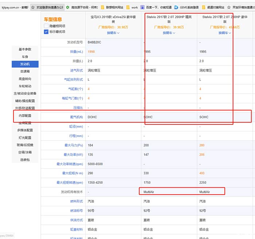The image size is (255, 239).
Task: Uncheck the 标示最优项 checkbox
Action: click(46, 32)
